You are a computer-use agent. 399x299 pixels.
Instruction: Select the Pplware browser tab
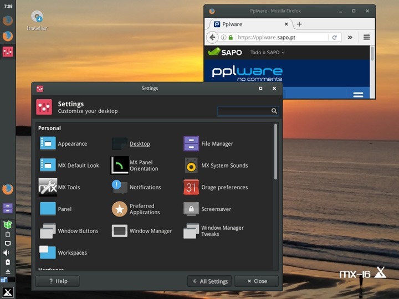click(244, 24)
